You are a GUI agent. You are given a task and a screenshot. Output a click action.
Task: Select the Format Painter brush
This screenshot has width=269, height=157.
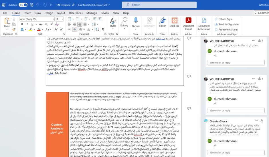point(14,29)
